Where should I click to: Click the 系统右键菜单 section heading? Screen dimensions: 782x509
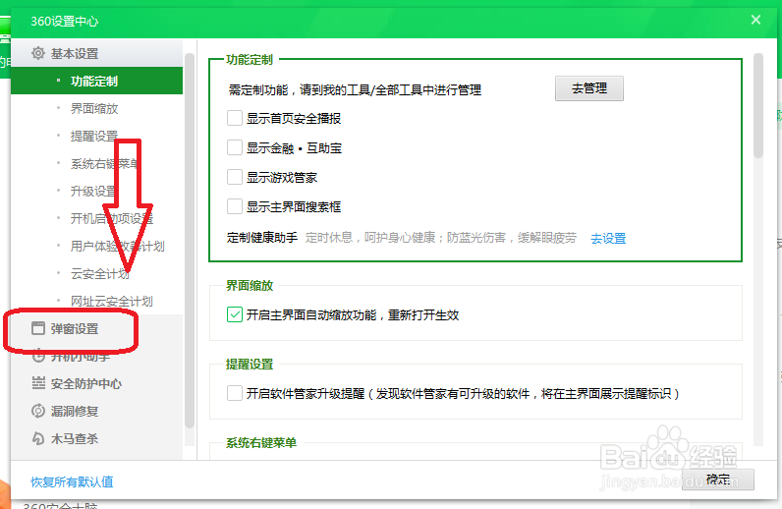coord(261,442)
